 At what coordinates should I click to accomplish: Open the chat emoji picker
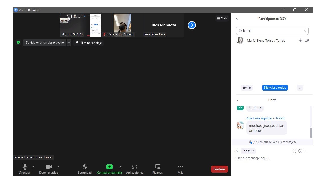(x=300, y=151)
